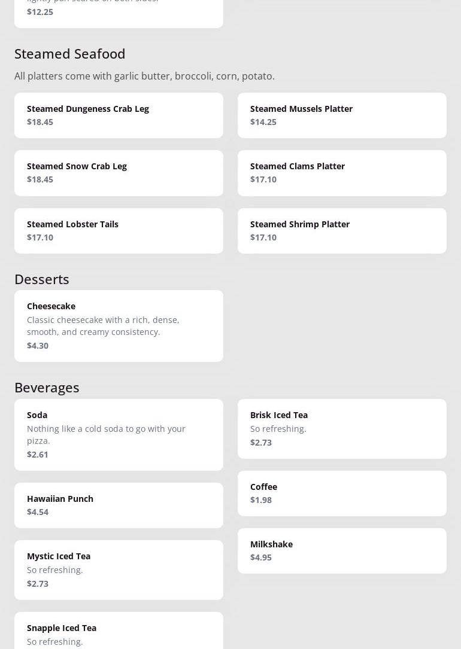Click the partially visible $12.25 item card
This screenshot has height=649, width=461.
coord(119,13)
